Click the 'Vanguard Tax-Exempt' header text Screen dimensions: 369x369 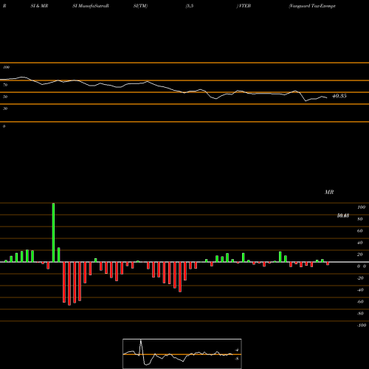click(x=312, y=6)
